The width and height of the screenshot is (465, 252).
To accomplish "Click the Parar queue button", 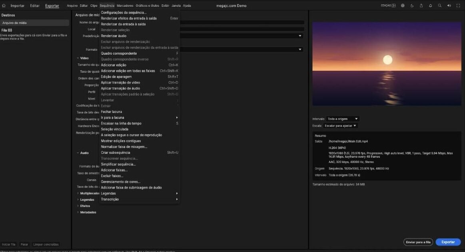I will coord(24,244).
